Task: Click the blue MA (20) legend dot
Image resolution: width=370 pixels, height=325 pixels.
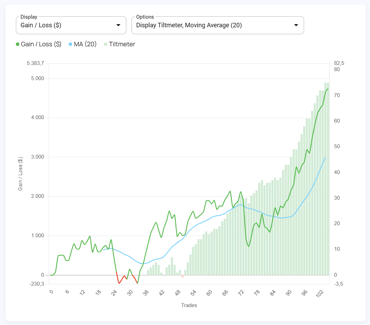Action: click(x=70, y=44)
